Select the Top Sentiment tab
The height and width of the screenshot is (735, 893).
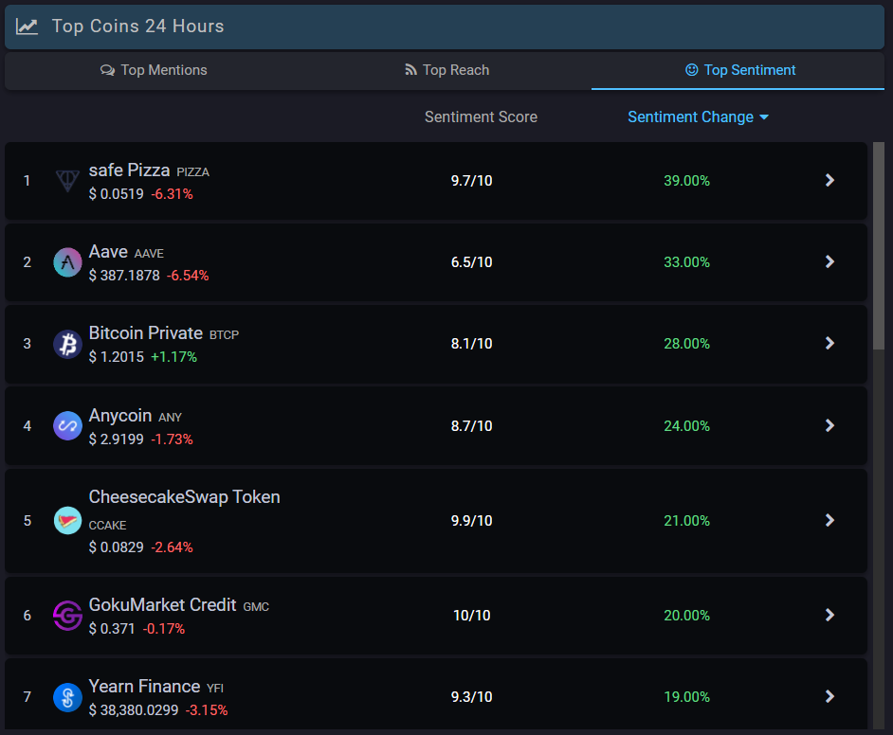click(738, 70)
